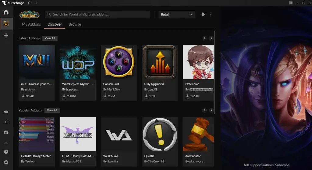Click the 'DBM - Deadly Boss M...' title

(78, 156)
